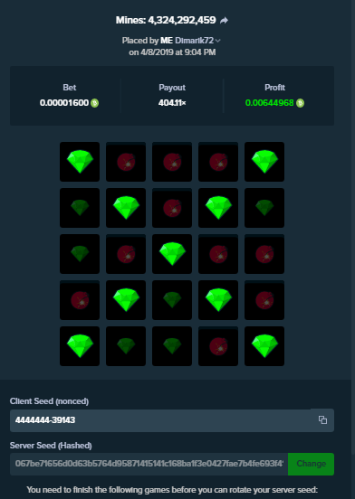Click the dim gem in row 5, column 3
Screen dimensions: 355x499
(x=172, y=346)
